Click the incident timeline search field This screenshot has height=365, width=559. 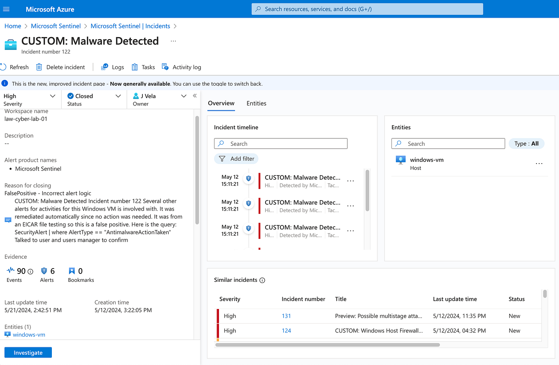[280, 143]
